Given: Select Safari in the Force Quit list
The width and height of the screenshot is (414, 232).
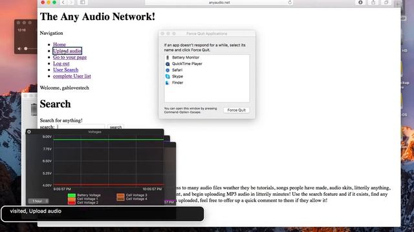Looking at the screenshot, I should [x=207, y=70].
